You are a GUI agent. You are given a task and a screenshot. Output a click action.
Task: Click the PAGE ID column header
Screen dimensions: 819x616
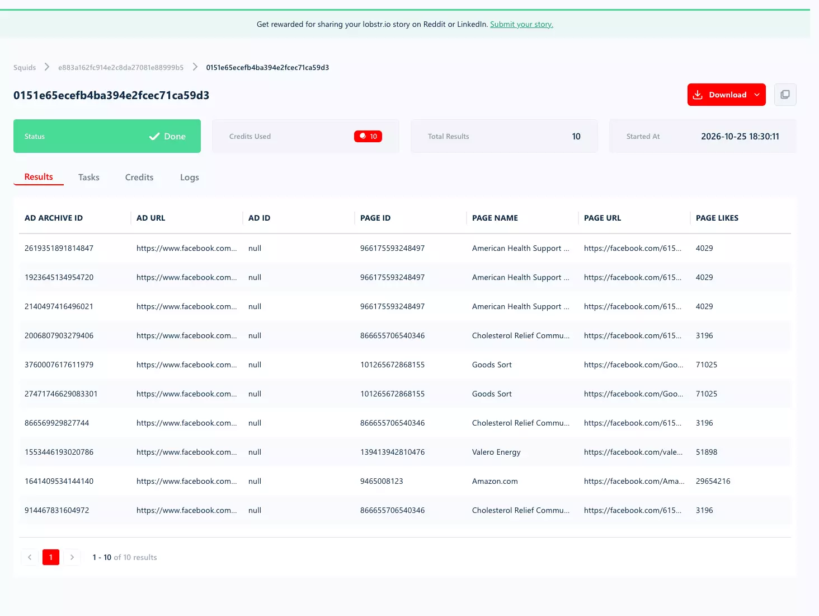[x=375, y=218]
